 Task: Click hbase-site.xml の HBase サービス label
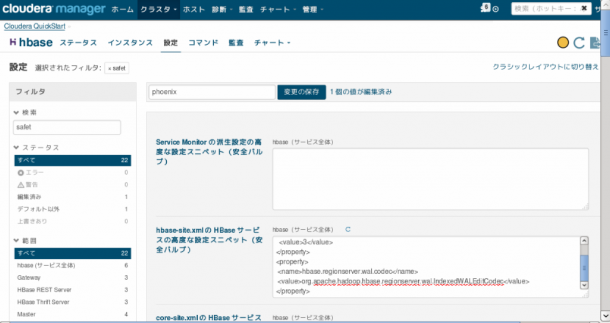click(209, 240)
